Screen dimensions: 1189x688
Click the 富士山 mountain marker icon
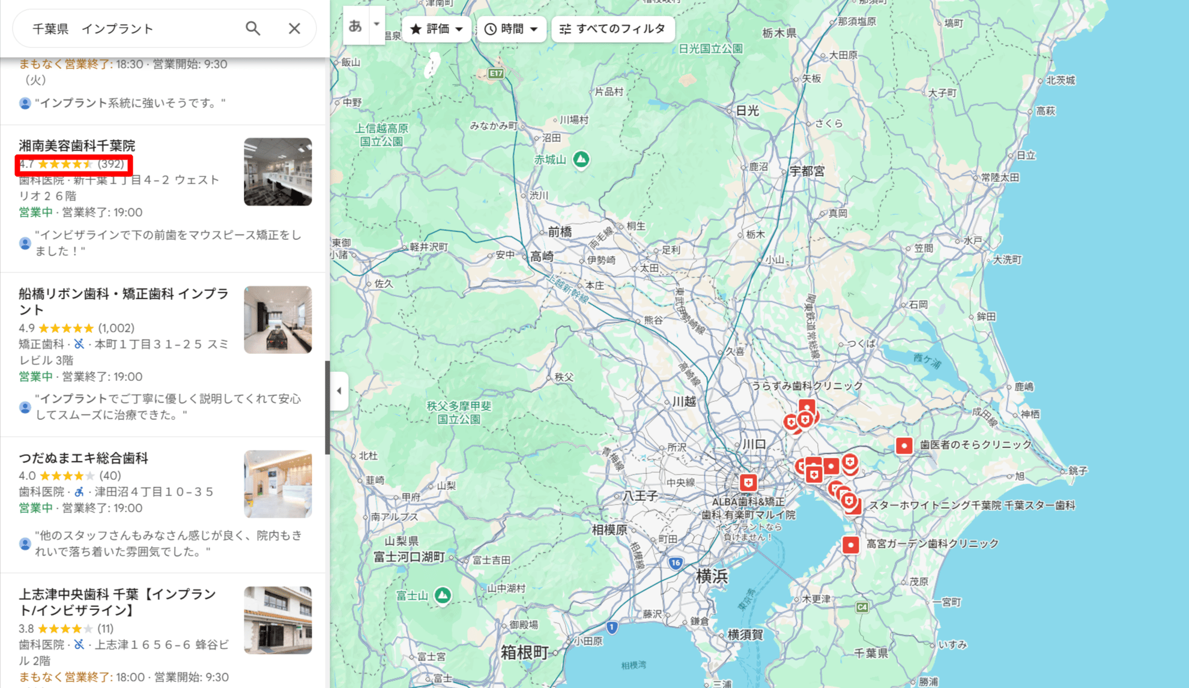(x=443, y=595)
